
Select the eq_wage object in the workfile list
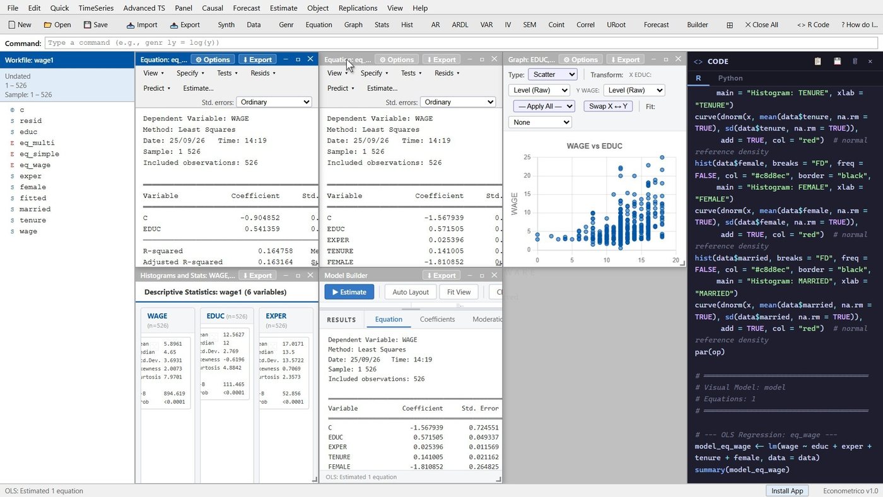pos(35,165)
